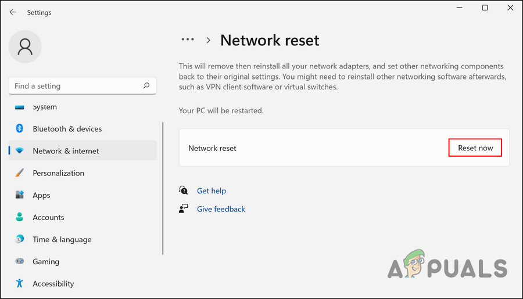
Task: Click the back arrow in Settings header
Action: [13, 12]
